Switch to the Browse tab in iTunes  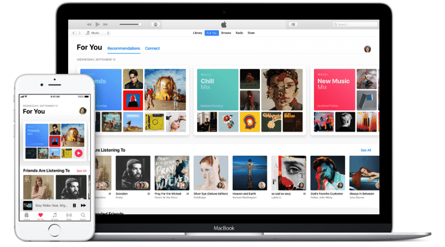click(x=226, y=33)
